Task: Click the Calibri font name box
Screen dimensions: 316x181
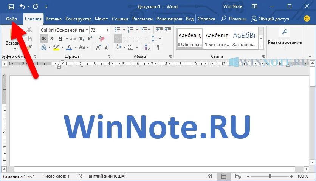Action: pyautogui.click(x=63, y=30)
